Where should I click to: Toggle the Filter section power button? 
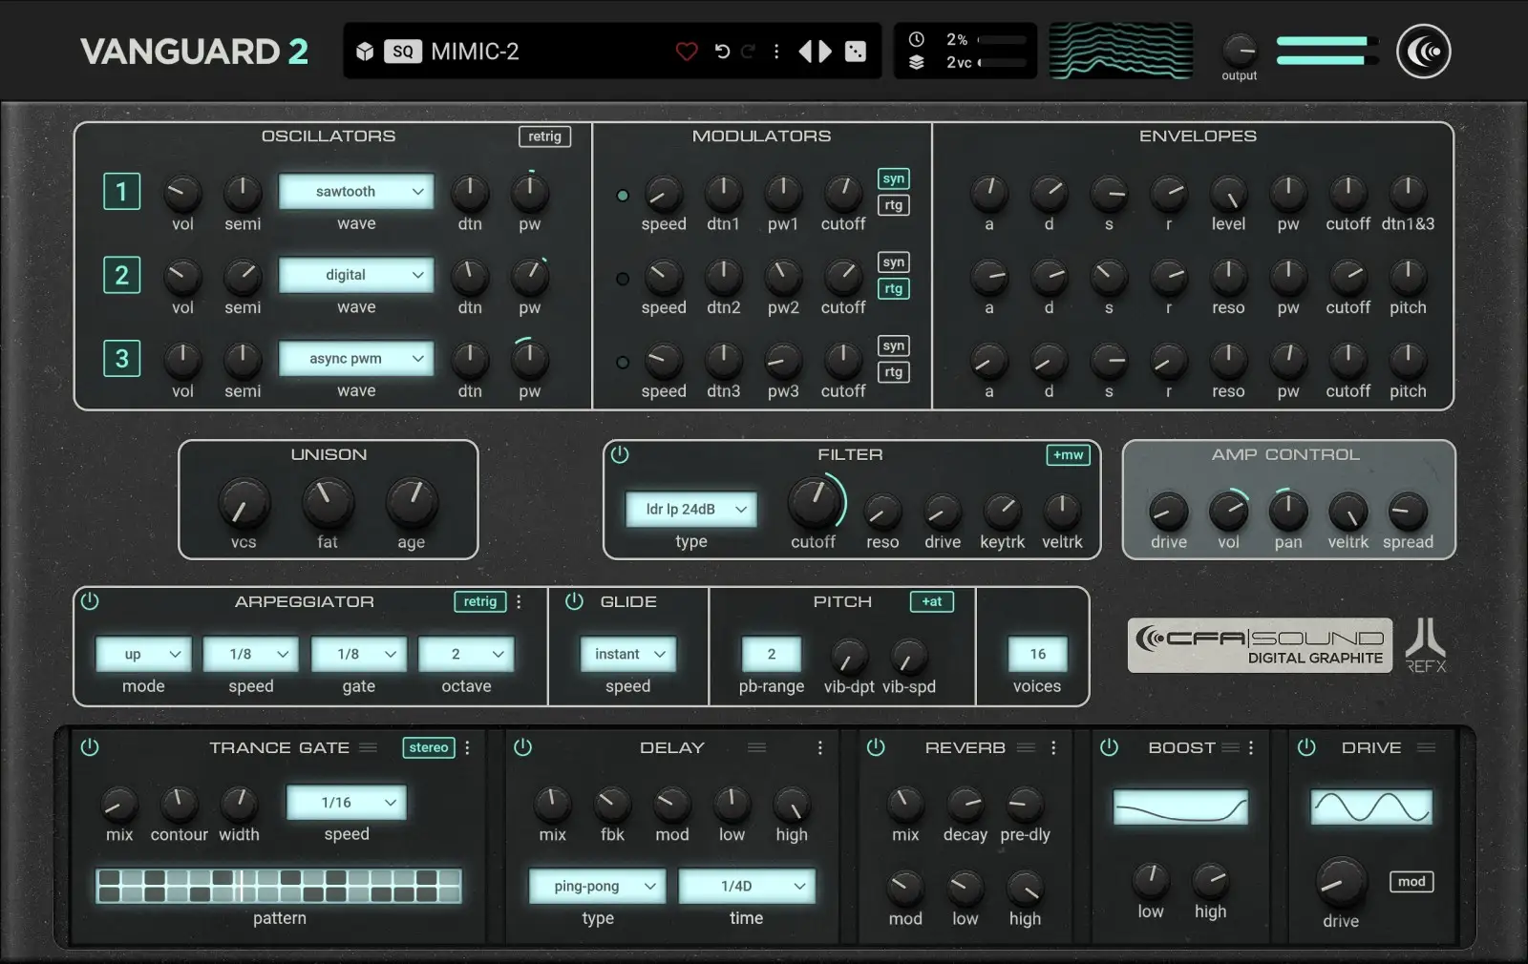[x=620, y=454]
